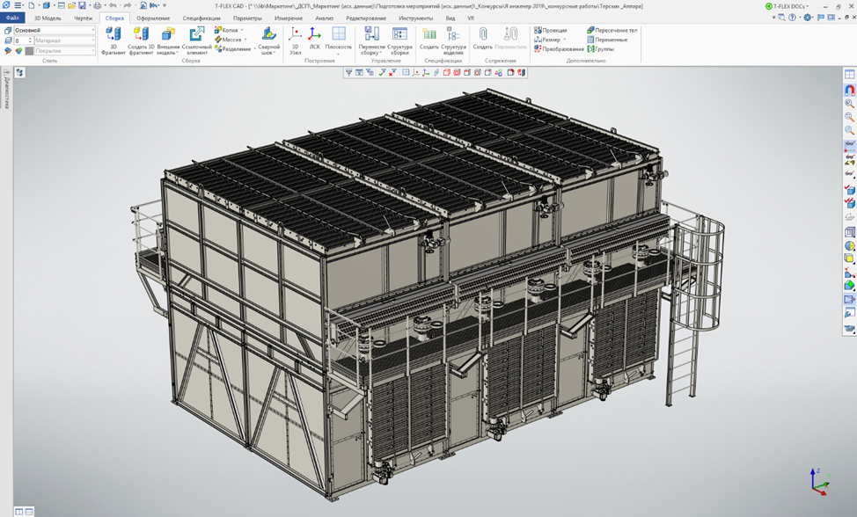Image resolution: width=857 pixels, height=517 pixels.
Task: Click the gray color swatch in Стиль
Action: pyautogui.click(x=29, y=51)
